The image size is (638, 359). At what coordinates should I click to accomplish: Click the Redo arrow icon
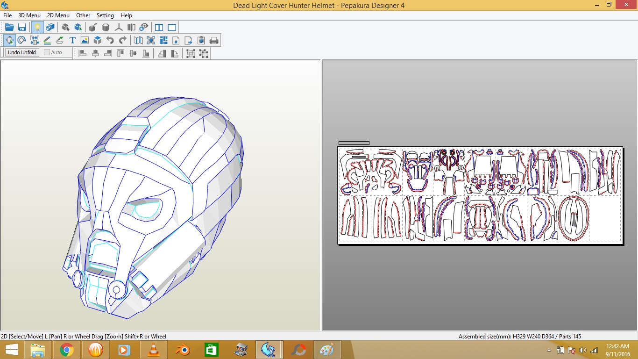[122, 40]
